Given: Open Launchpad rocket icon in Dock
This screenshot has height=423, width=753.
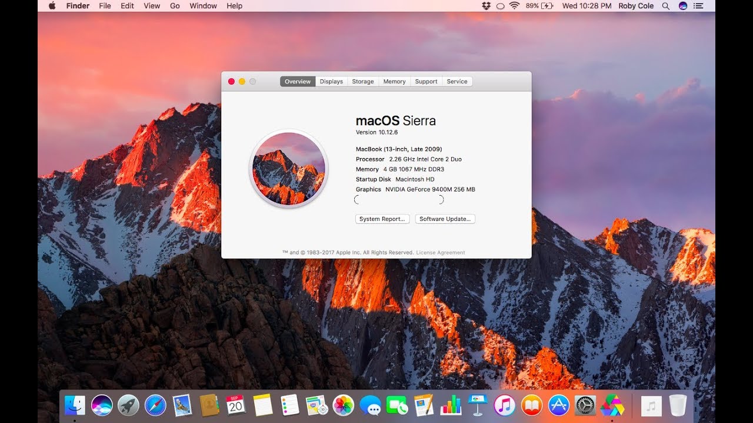Looking at the screenshot, I should 128,405.
